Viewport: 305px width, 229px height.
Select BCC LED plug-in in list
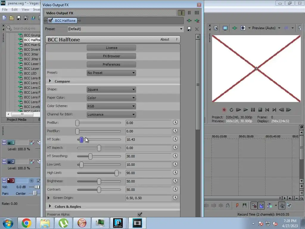click(x=30, y=73)
